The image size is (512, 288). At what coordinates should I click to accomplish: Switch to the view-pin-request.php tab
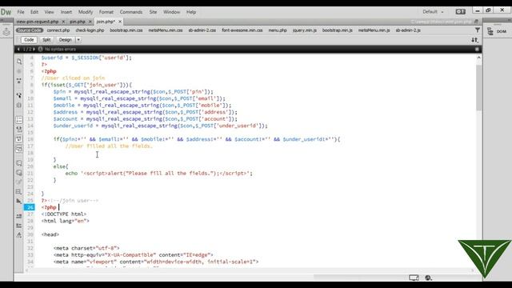(x=38, y=22)
